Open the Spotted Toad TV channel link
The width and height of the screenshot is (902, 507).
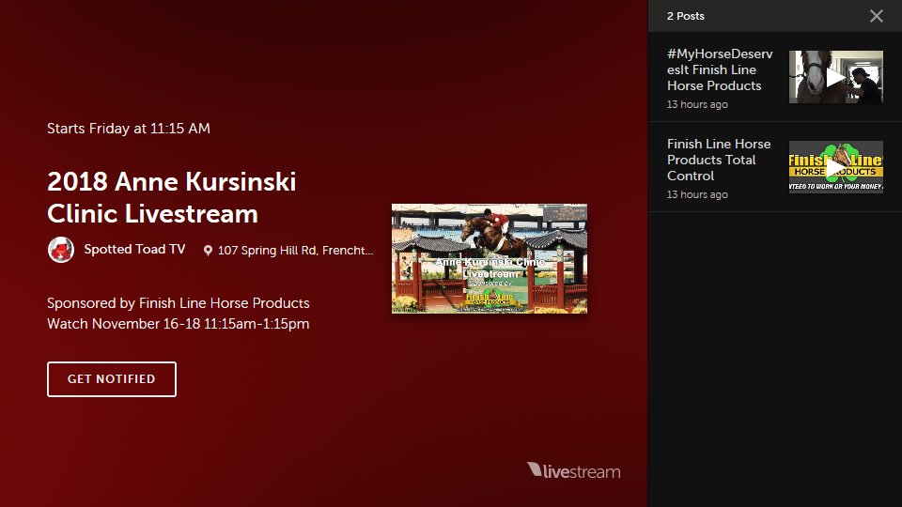[x=134, y=249]
